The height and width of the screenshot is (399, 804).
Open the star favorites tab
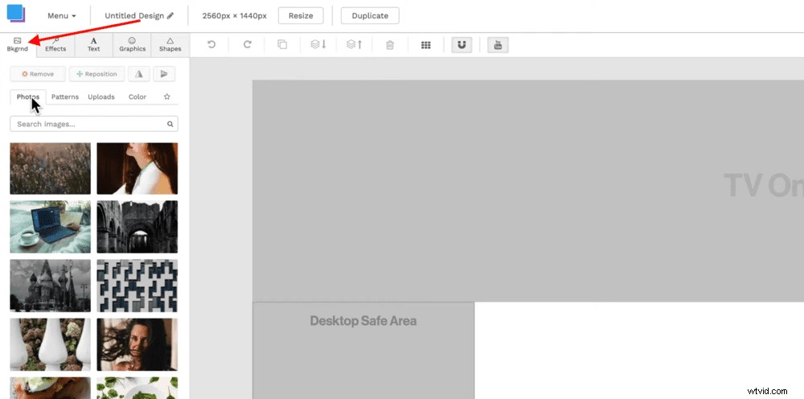click(x=166, y=97)
